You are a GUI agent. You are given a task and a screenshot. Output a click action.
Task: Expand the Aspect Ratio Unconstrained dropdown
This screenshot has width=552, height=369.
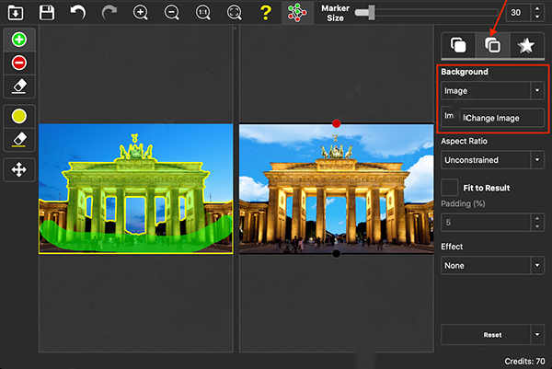click(492, 160)
